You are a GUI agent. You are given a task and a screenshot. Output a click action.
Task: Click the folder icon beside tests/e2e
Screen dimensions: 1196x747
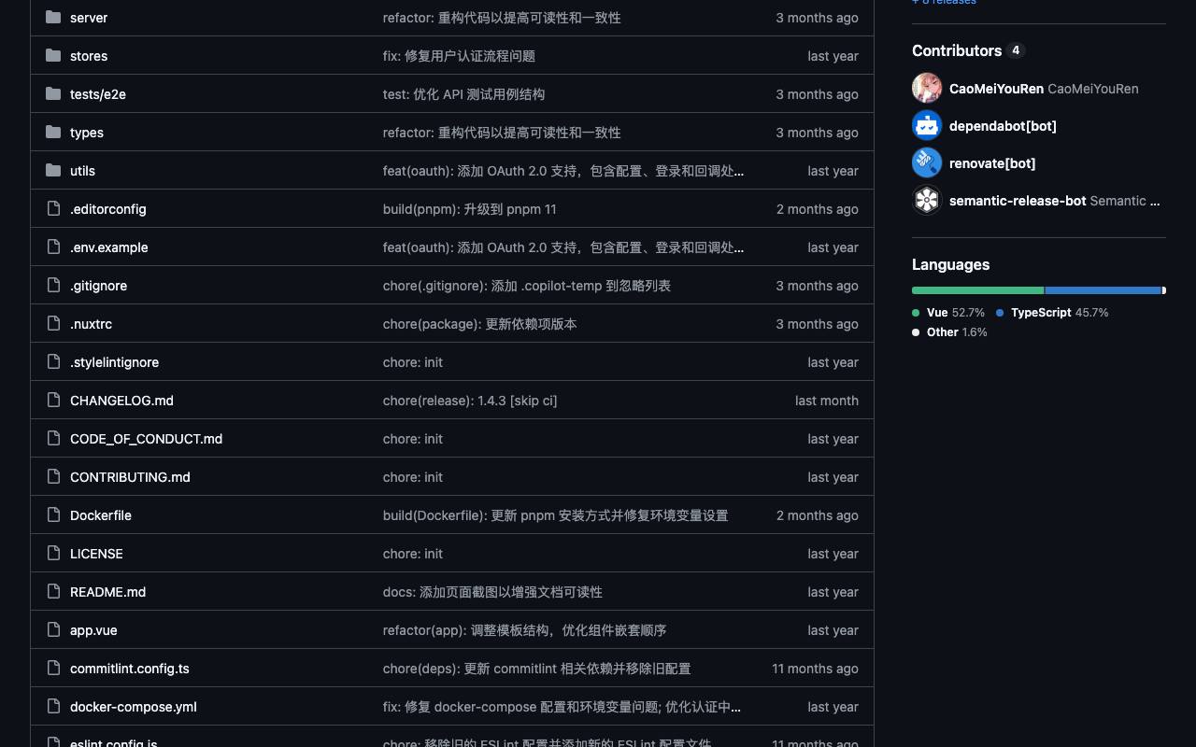click(53, 94)
